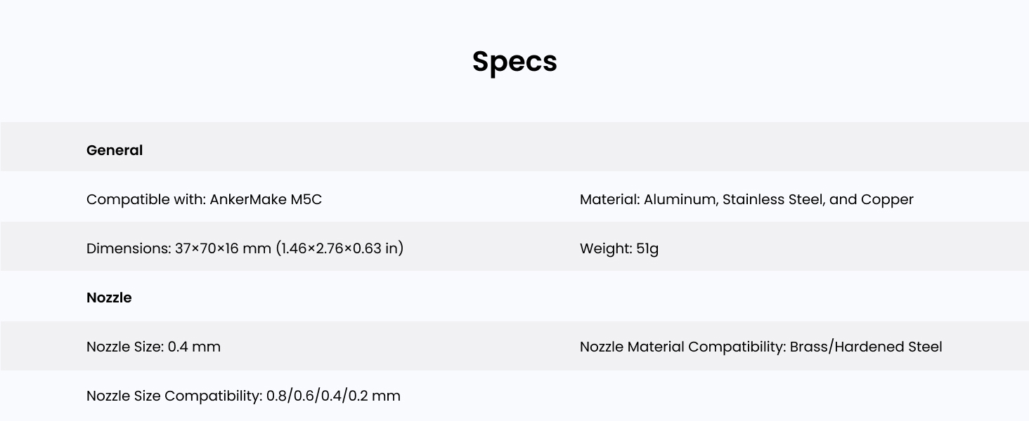
Task: Click the "Nozzle Size Compatibility:" label
Action: [x=174, y=396]
